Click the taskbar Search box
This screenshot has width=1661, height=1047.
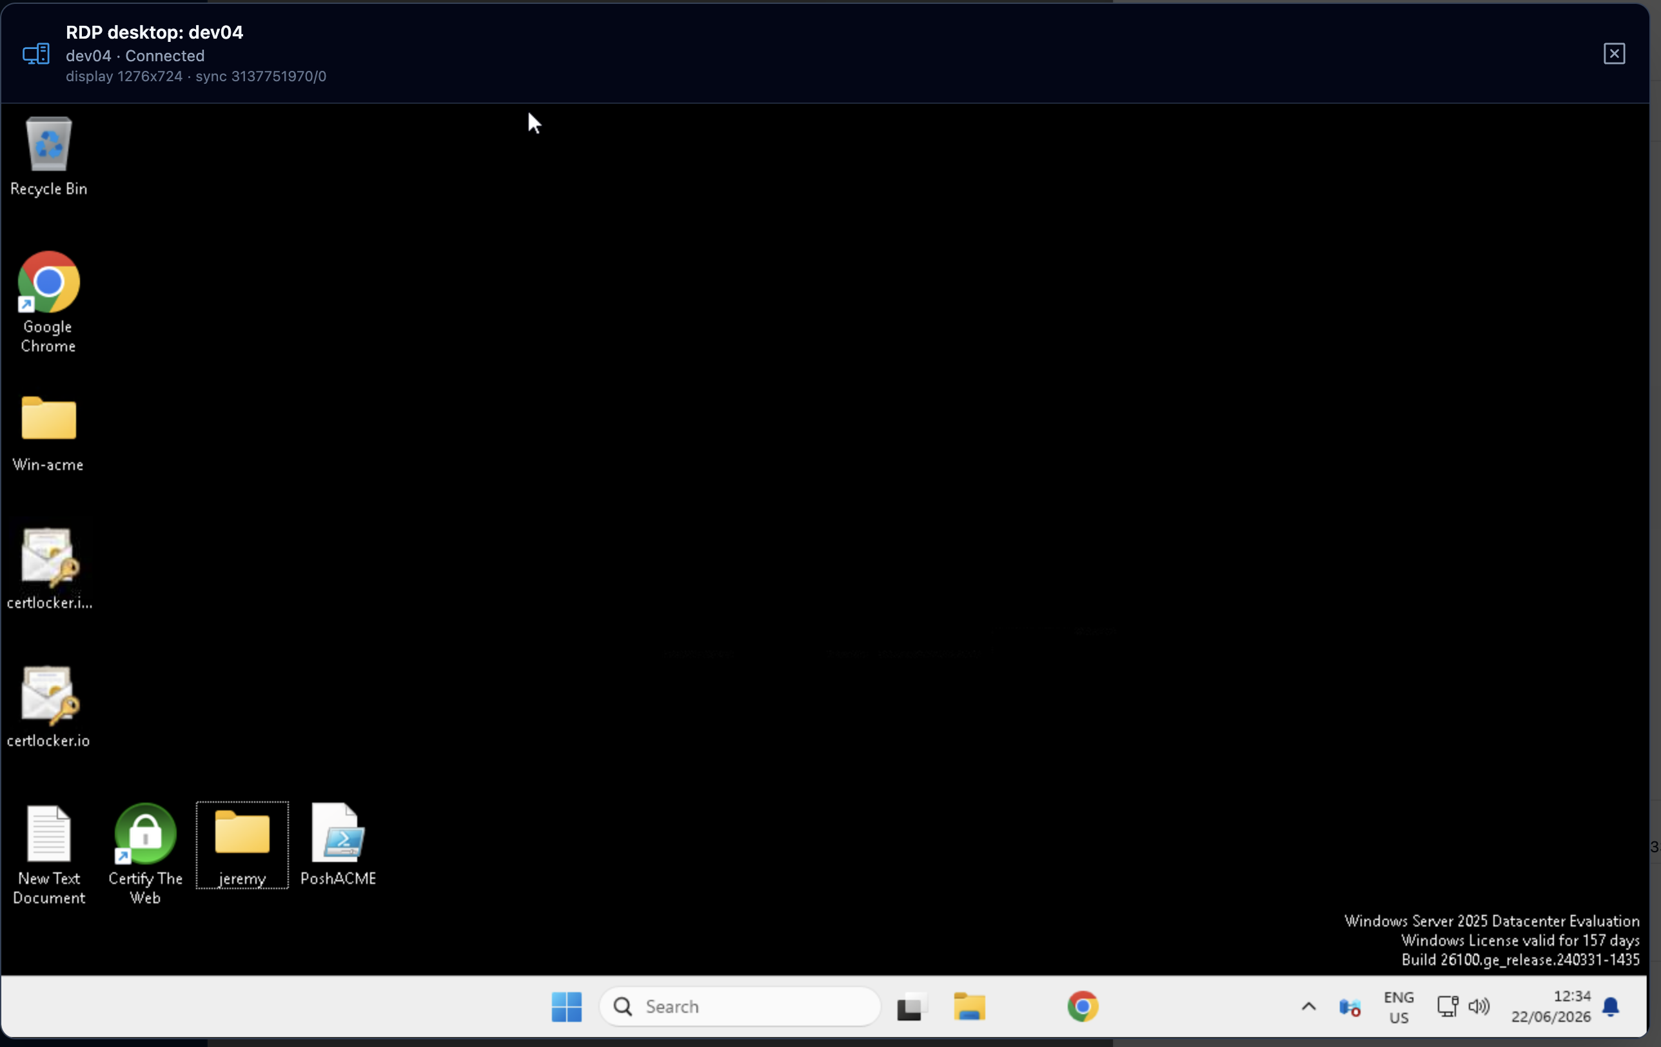pyautogui.click(x=740, y=1007)
